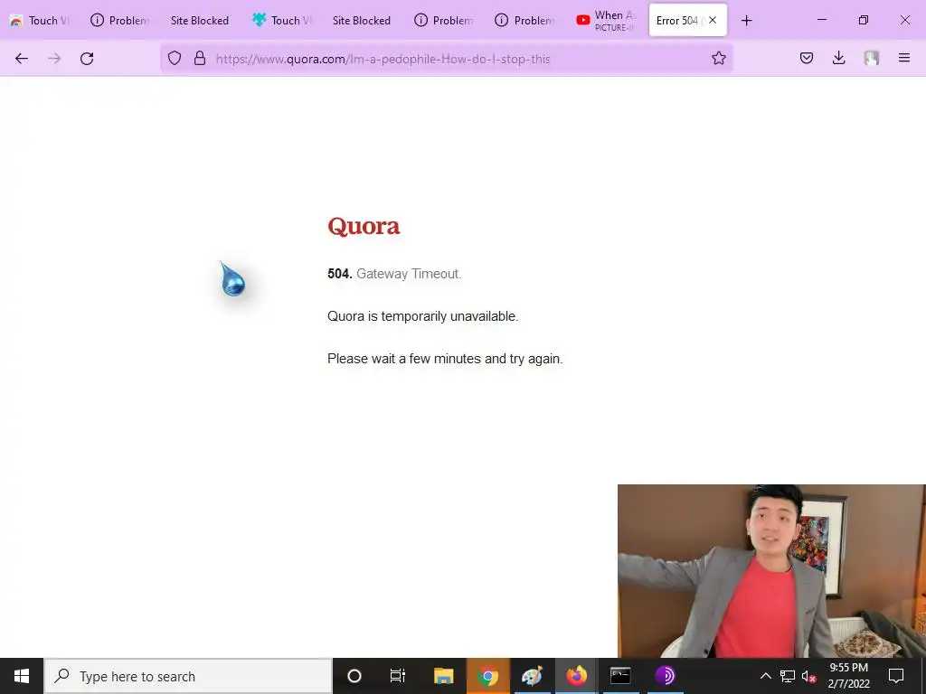The height and width of the screenshot is (694, 926).
Task: Open the clock showing 9:55 PM
Action: [848, 676]
